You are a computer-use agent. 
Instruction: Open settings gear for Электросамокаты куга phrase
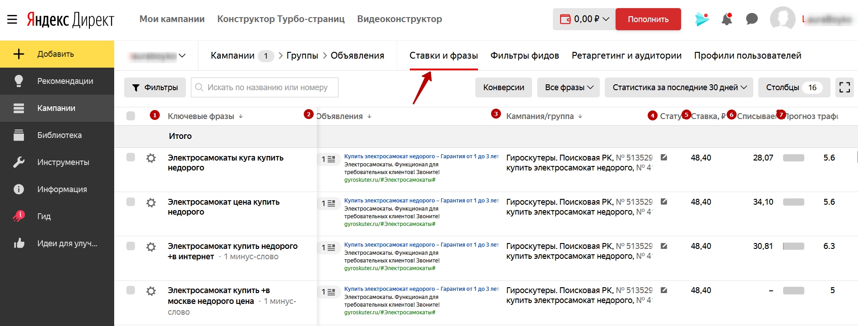point(151,158)
